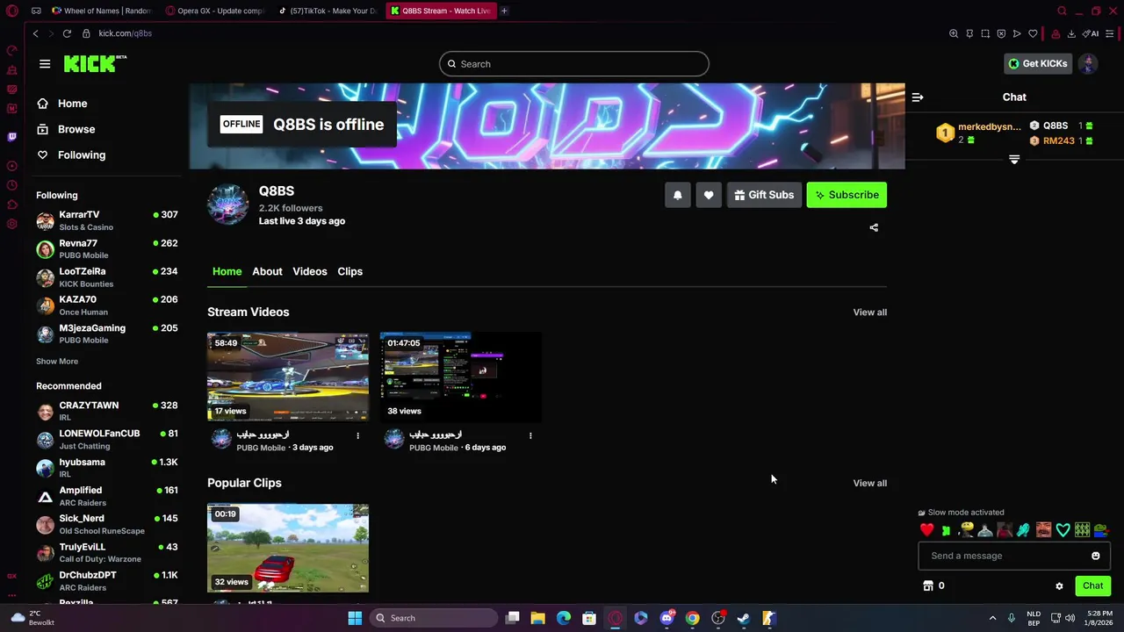Open the user profile avatar menu
This screenshot has width=1124, height=632.
click(1088, 63)
